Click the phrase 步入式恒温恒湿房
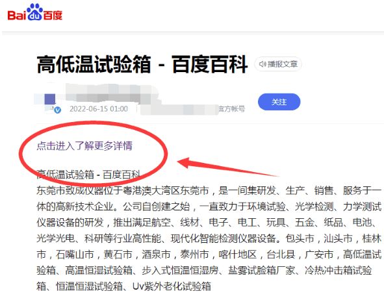 (180, 270)
